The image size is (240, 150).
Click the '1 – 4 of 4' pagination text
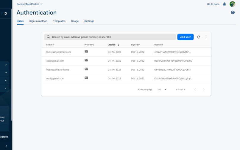click(x=180, y=90)
